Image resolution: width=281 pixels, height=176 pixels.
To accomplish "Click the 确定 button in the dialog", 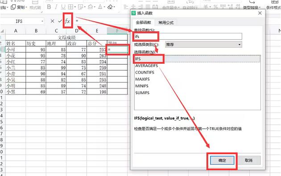I will click(x=222, y=160).
